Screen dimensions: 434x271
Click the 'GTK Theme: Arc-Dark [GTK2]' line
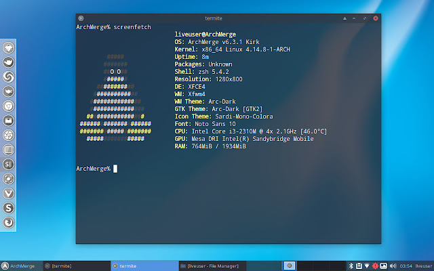[218, 109]
